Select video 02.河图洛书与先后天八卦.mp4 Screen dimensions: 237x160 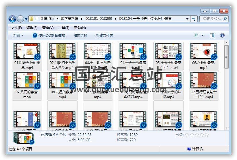pyautogui.click(x=62, y=56)
